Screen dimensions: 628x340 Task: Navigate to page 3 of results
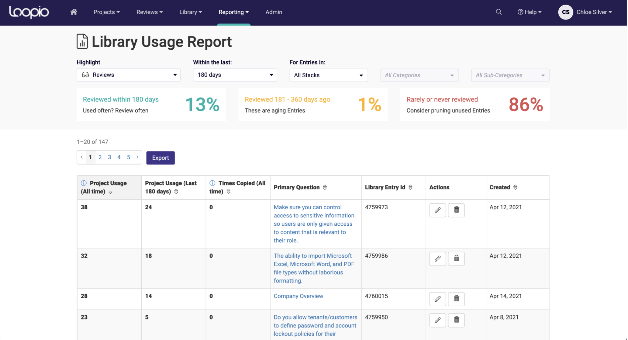coord(109,158)
